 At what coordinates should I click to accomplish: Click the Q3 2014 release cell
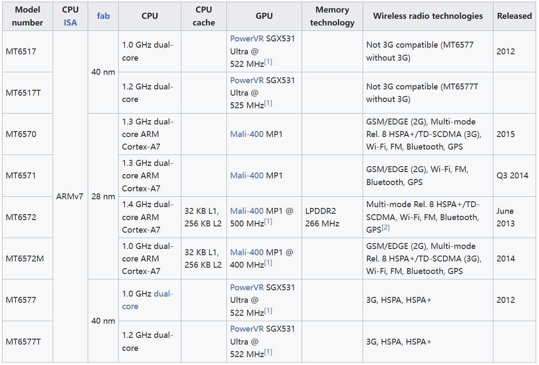tap(514, 175)
